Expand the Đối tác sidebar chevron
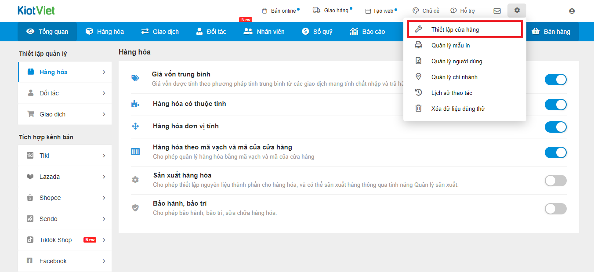The image size is (594, 272). [104, 93]
